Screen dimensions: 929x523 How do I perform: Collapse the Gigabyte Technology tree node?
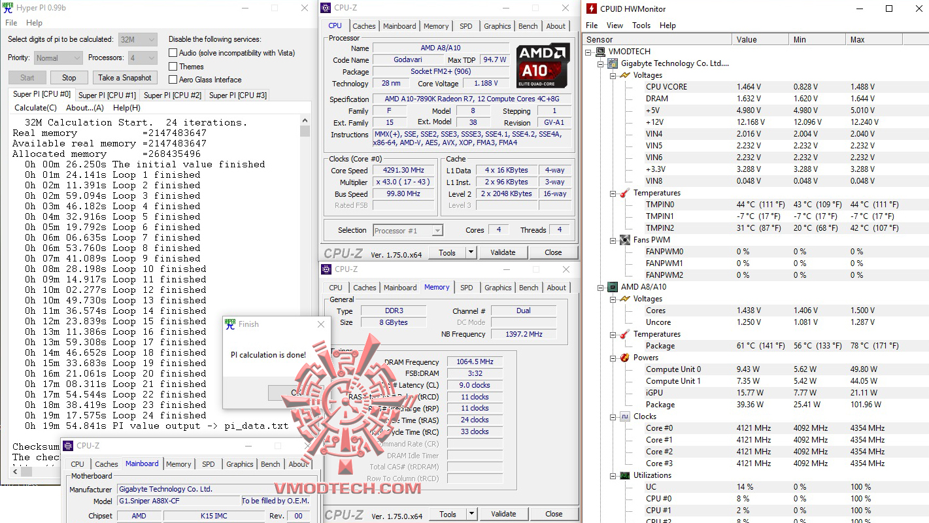point(601,63)
